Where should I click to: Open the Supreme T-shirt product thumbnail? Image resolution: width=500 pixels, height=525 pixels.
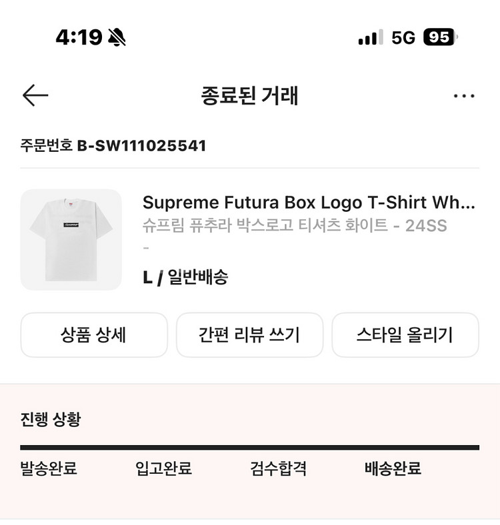coord(71,240)
